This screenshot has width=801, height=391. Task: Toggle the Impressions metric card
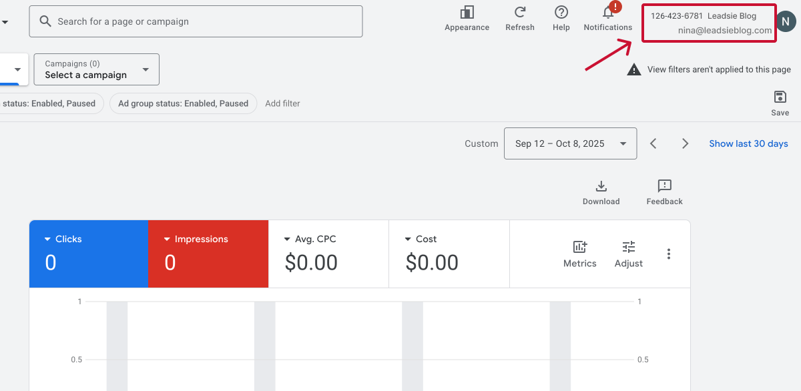point(208,254)
